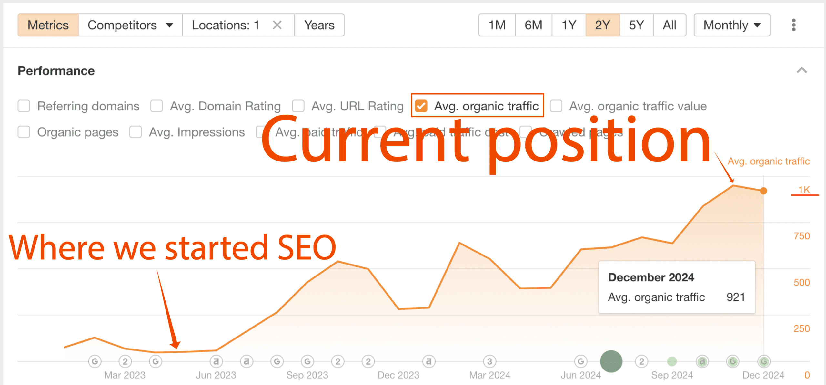Click the large dark green event marker

(x=611, y=361)
